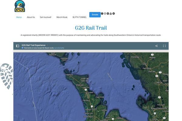Viewport: 182px width, 121px height.
Task: Click the G2G logo
Action: pos(20,6)
